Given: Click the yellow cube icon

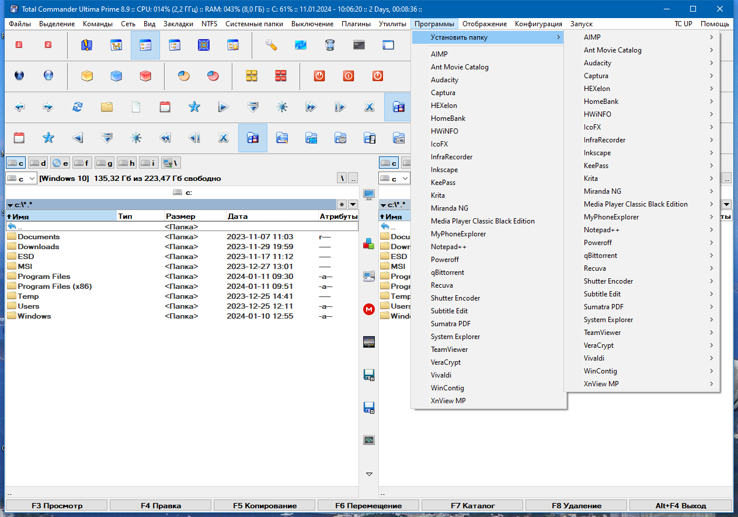Looking at the screenshot, I should click(x=87, y=76).
